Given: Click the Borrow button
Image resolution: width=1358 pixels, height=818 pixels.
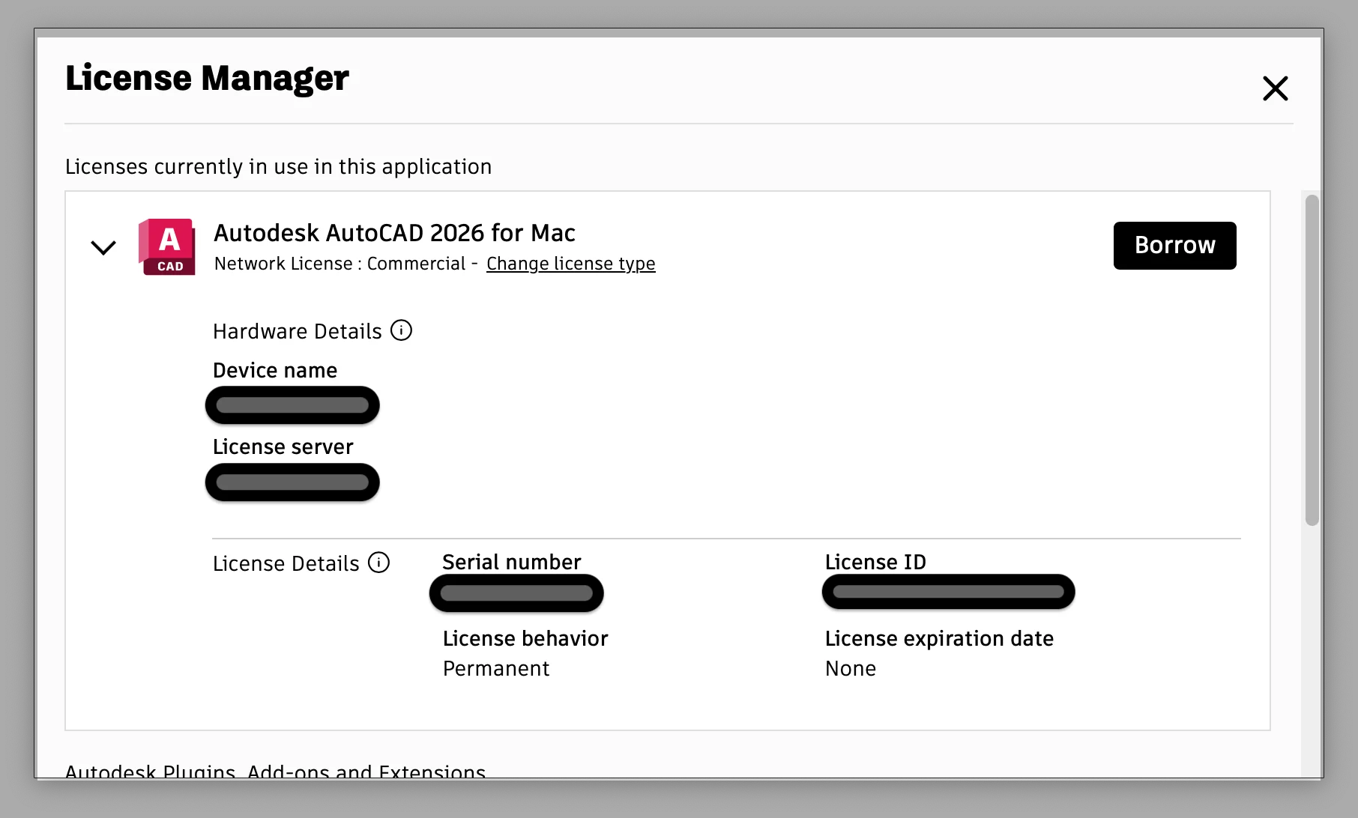Looking at the screenshot, I should 1174,246.
